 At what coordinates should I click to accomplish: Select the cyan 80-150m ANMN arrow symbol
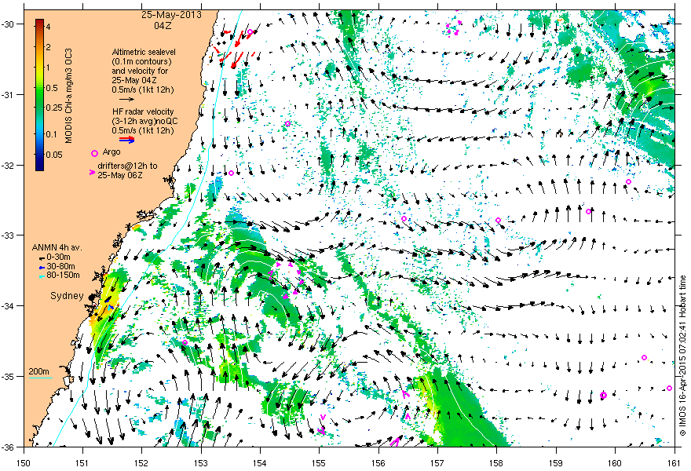pyautogui.click(x=42, y=276)
